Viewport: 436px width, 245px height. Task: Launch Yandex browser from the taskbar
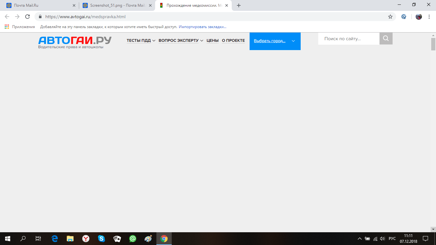86,238
